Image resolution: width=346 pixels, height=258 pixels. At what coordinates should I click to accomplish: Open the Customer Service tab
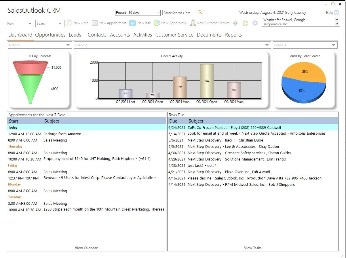(x=174, y=35)
